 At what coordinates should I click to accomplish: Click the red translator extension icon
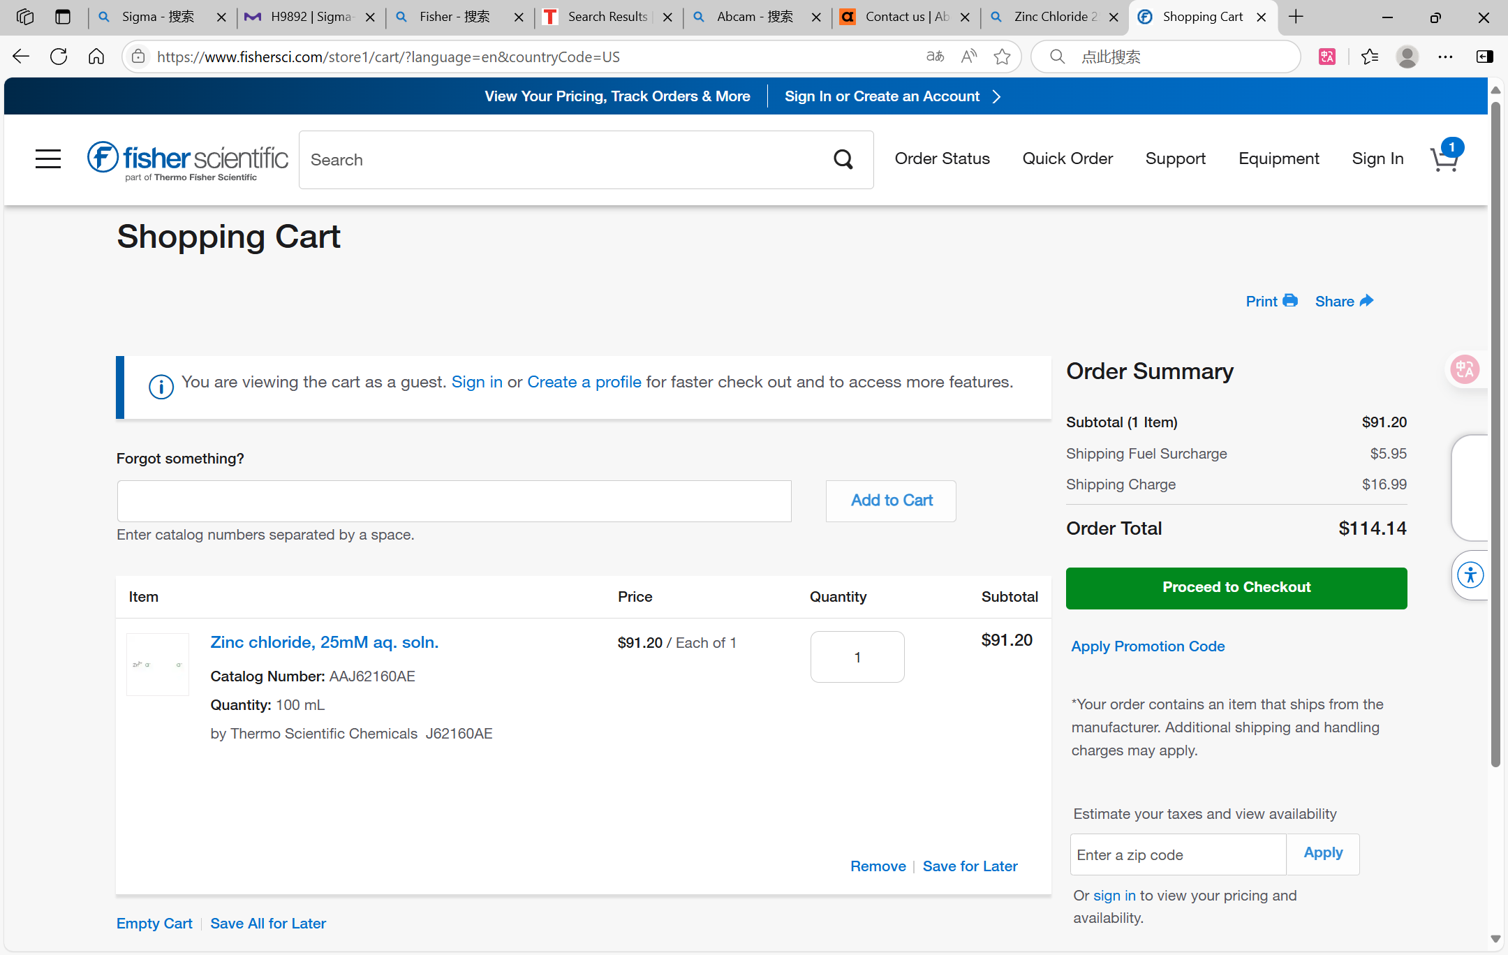tap(1327, 57)
